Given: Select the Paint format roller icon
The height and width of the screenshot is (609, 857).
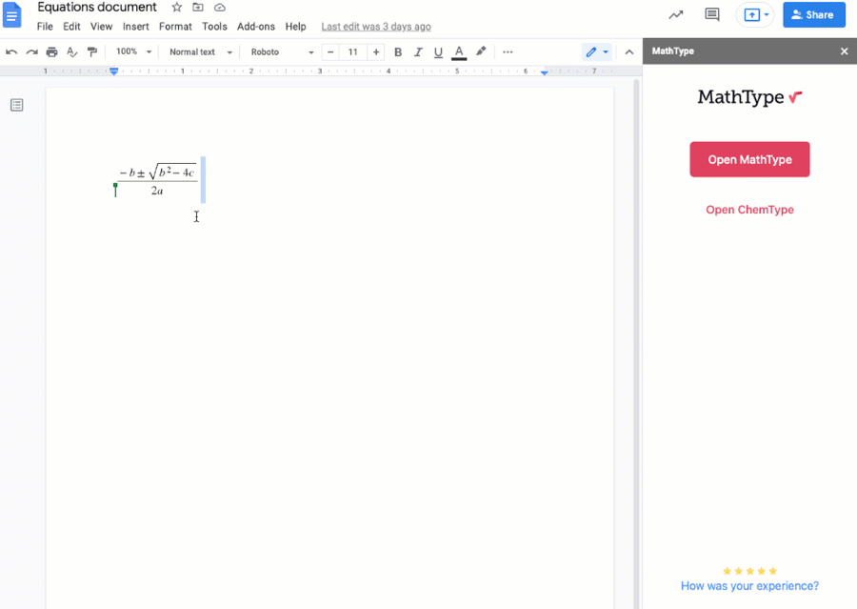Looking at the screenshot, I should [92, 52].
